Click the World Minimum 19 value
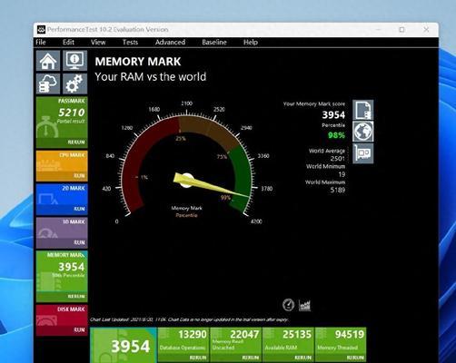The image size is (456, 363). [x=342, y=174]
